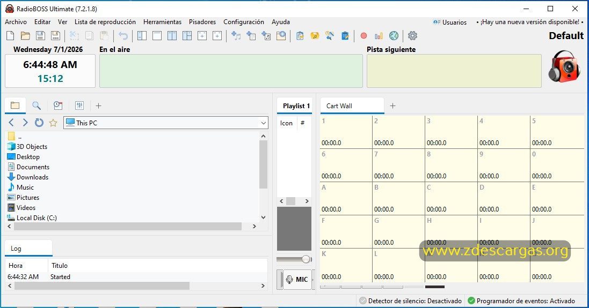
Task: Click the Add track note icon
Action: 236,35
